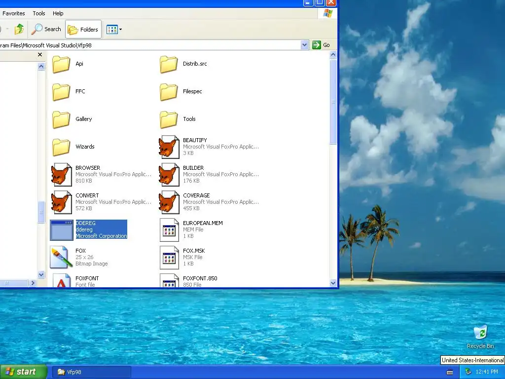Click the Wizards folder name label
505x379 pixels.
(85, 147)
